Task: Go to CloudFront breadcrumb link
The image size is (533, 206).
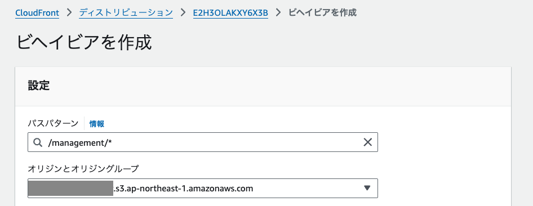Action: 37,13
